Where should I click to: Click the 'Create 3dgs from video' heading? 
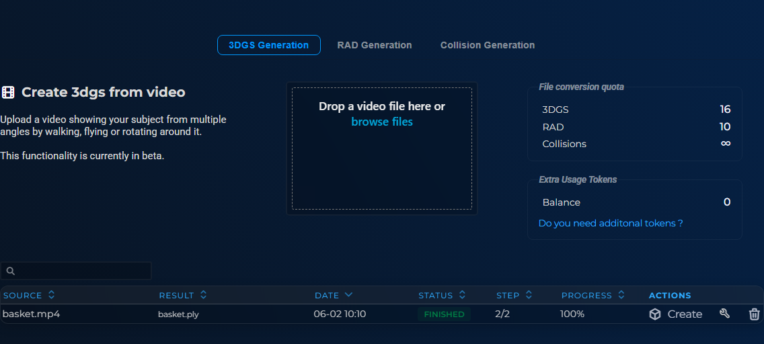(104, 93)
